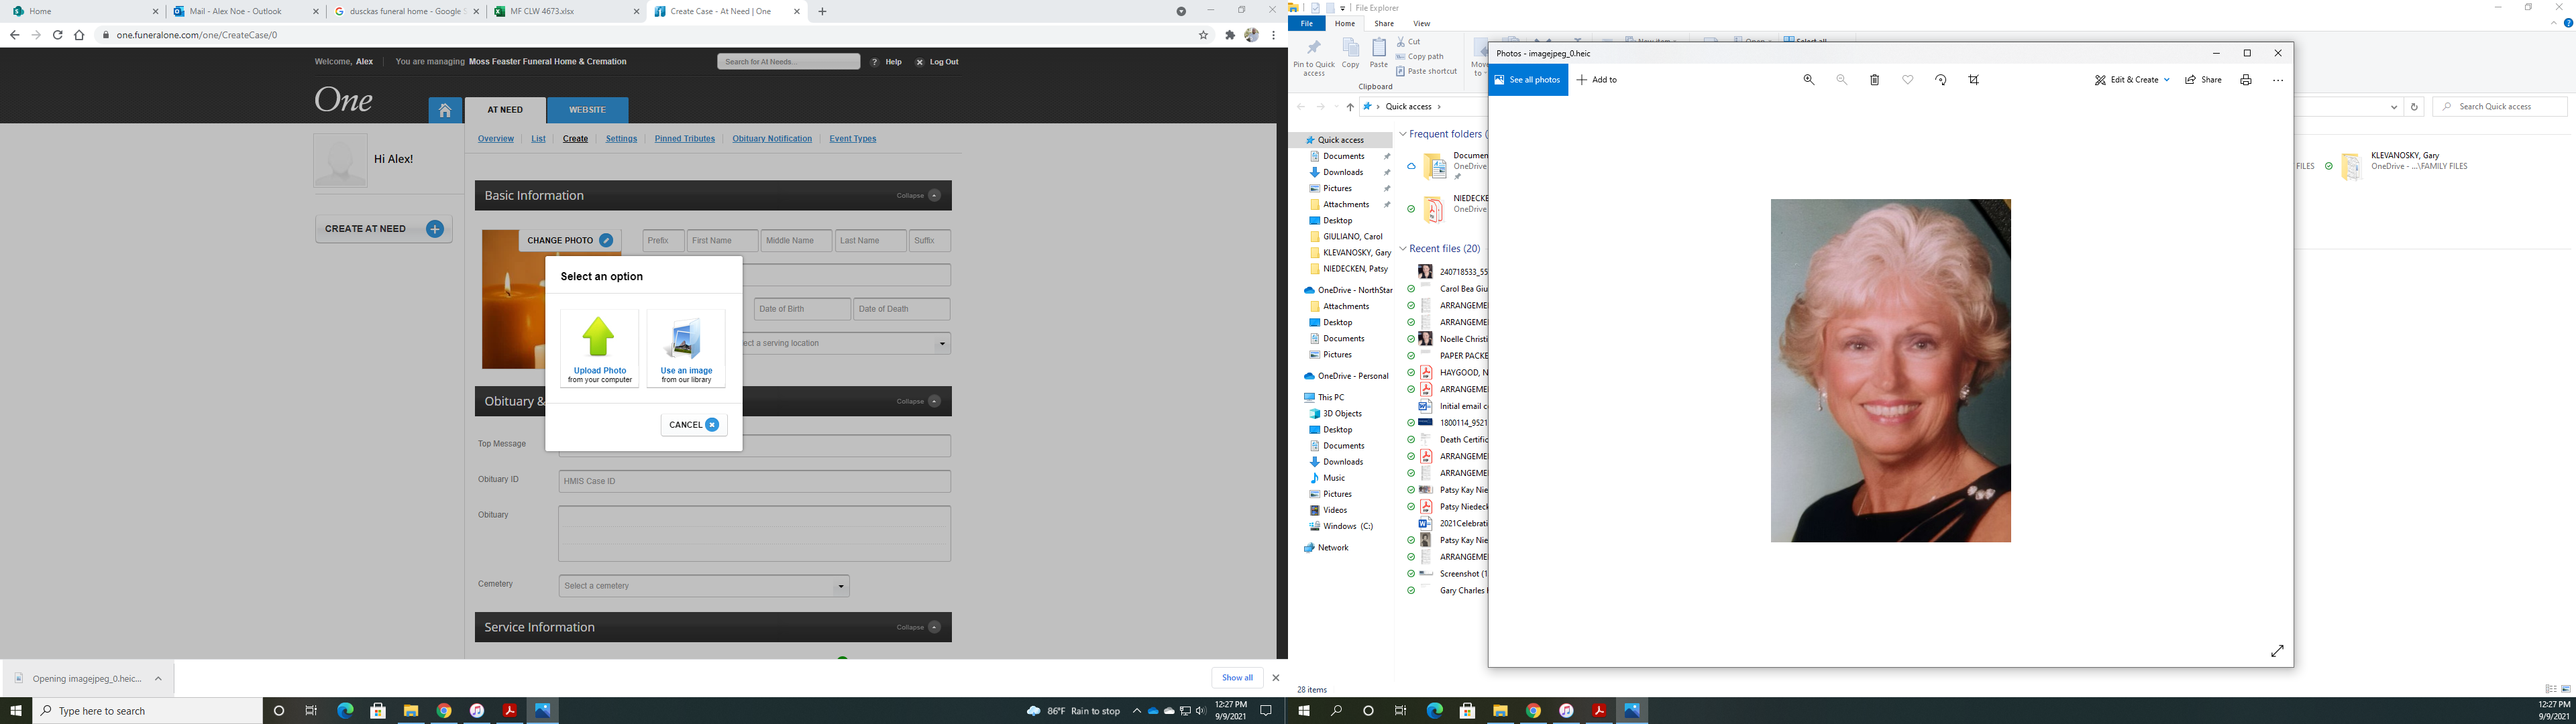Screen dimensions: 2576x724
Task: Click the Delete trash can icon in Photos
Action: 1874,80
